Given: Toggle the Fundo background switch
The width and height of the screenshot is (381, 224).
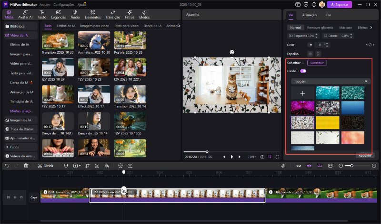Looking at the screenshot, I should (x=303, y=71).
